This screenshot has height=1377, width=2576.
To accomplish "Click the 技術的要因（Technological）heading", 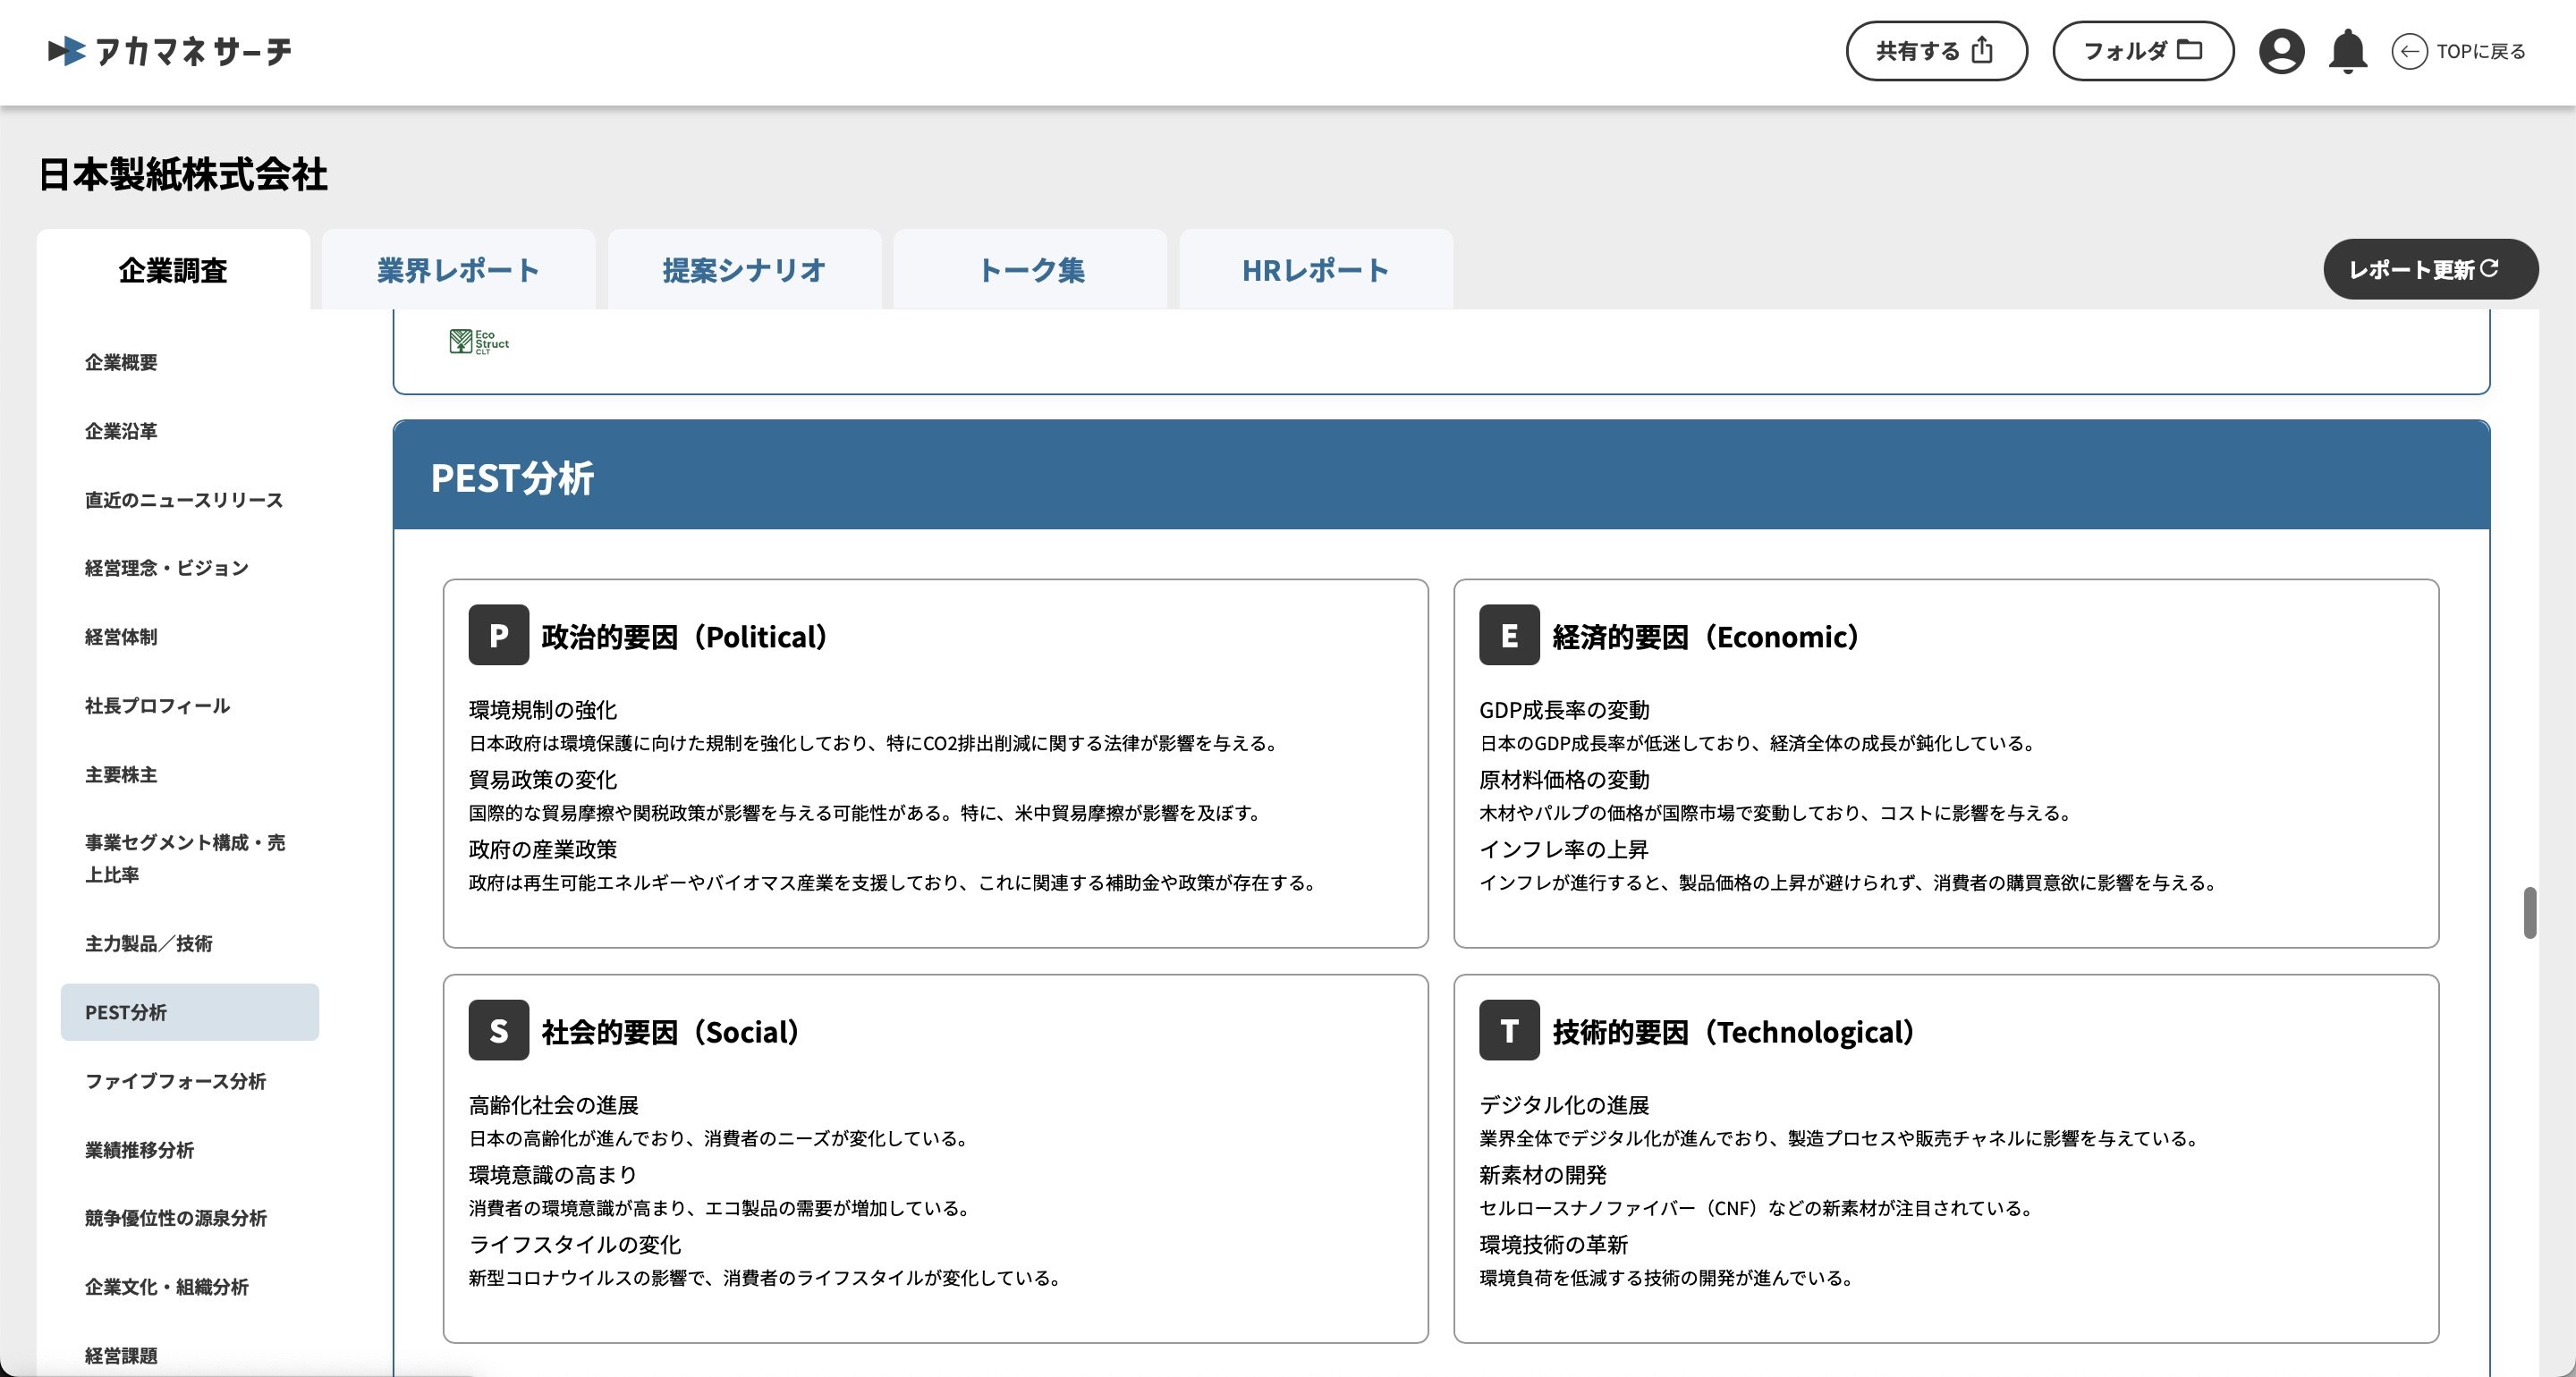I will pyautogui.click(x=1733, y=1031).
